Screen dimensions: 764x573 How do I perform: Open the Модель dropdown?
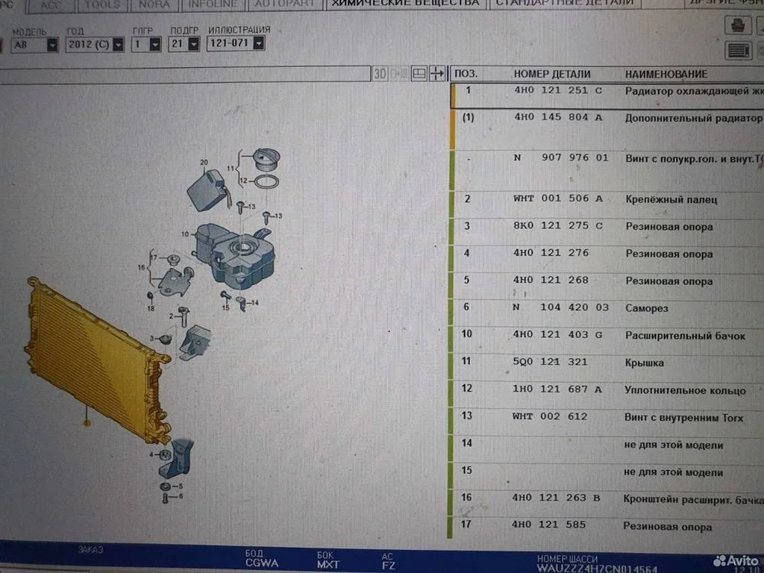click(x=52, y=45)
